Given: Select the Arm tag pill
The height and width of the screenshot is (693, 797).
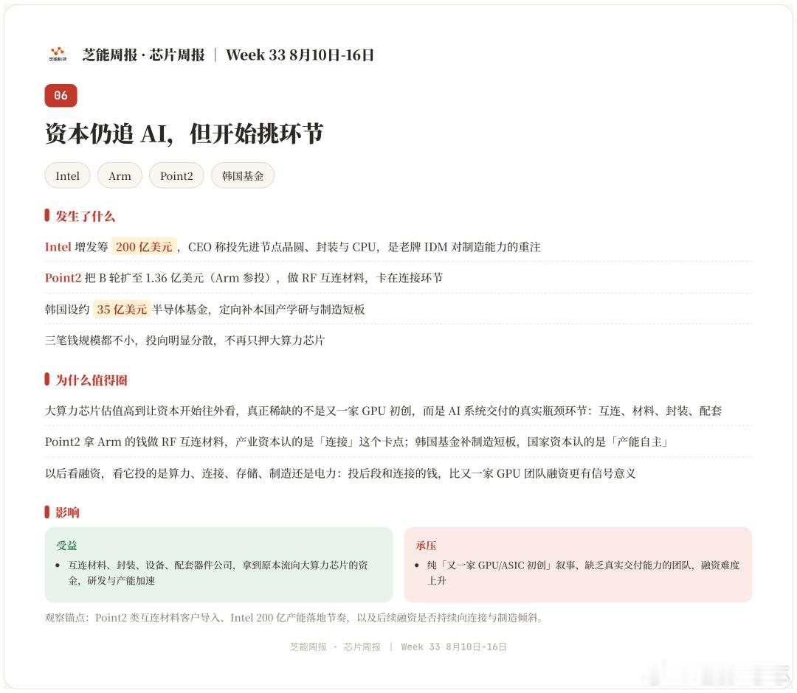Looking at the screenshot, I should pyautogui.click(x=120, y=175).
